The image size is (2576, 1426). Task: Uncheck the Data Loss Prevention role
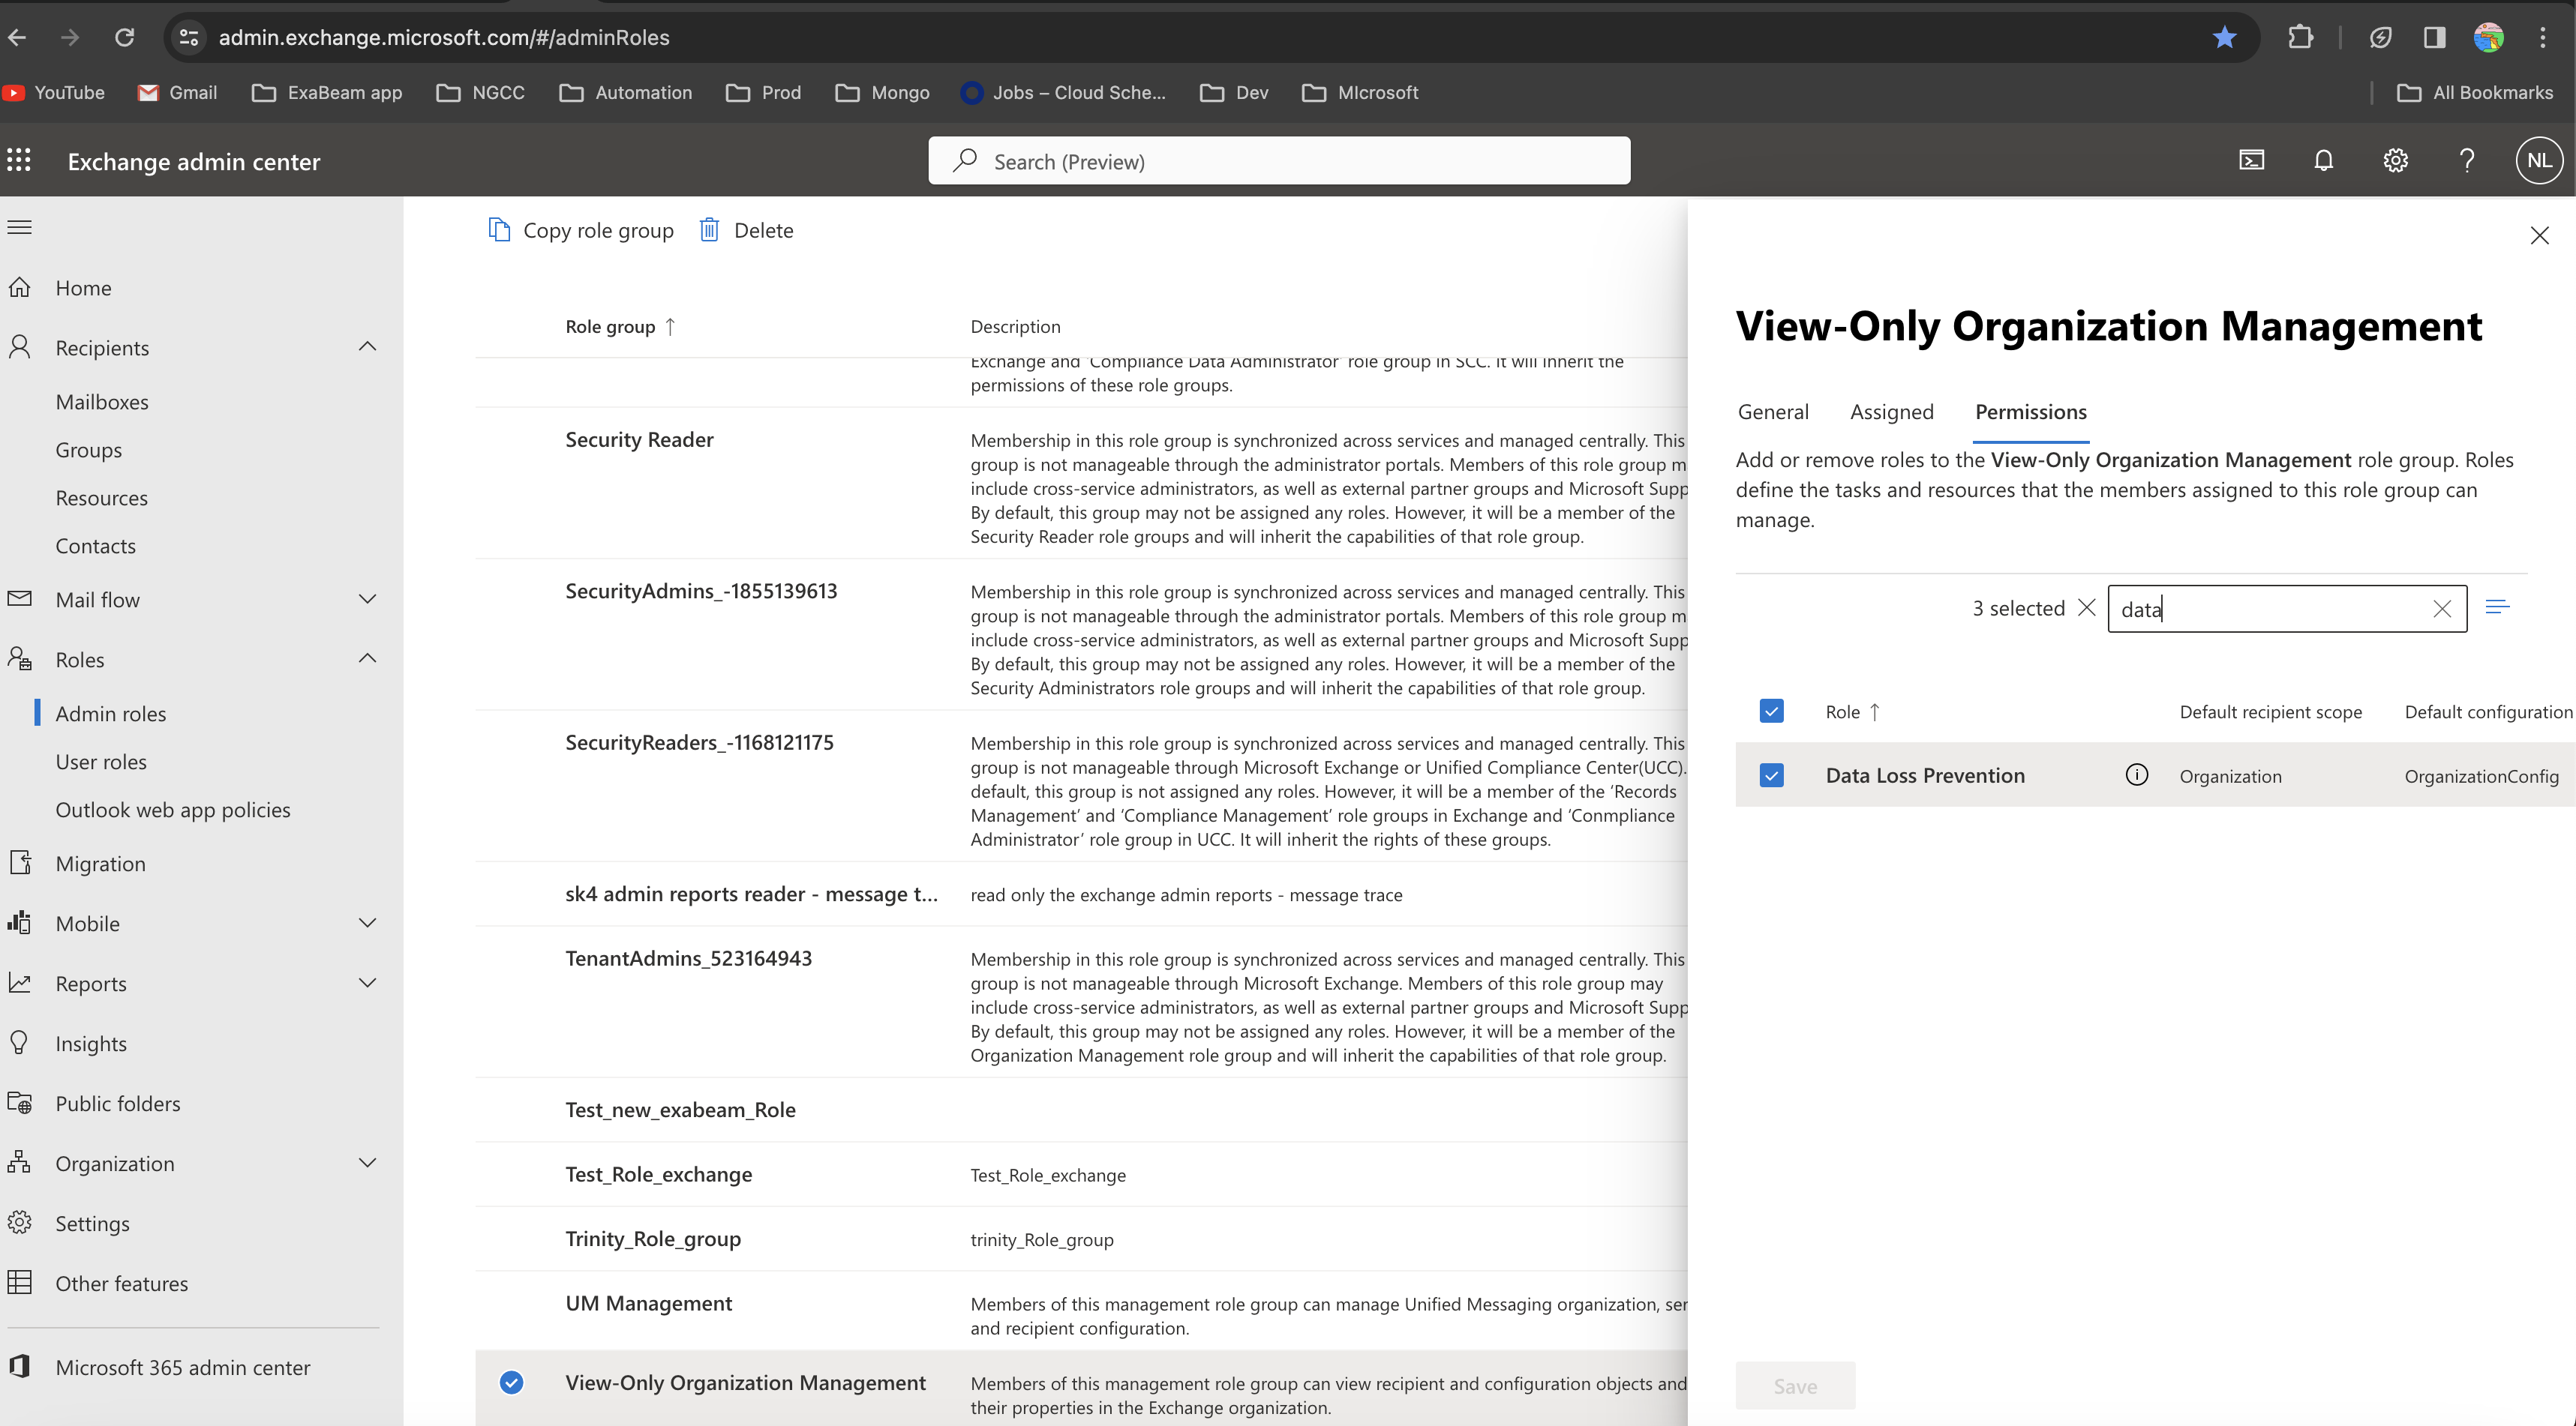1771,775
